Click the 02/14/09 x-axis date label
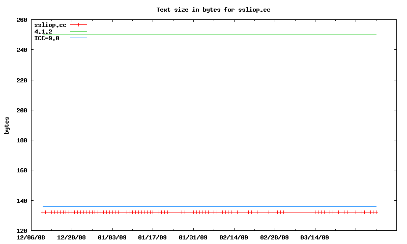 (234, 237)
